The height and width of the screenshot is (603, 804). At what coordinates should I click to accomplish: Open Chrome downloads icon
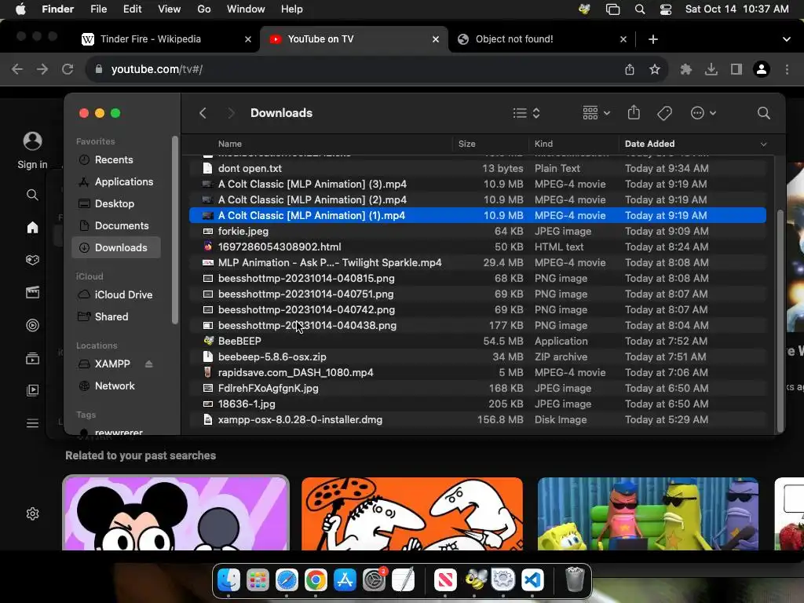(x=711, y=69)
